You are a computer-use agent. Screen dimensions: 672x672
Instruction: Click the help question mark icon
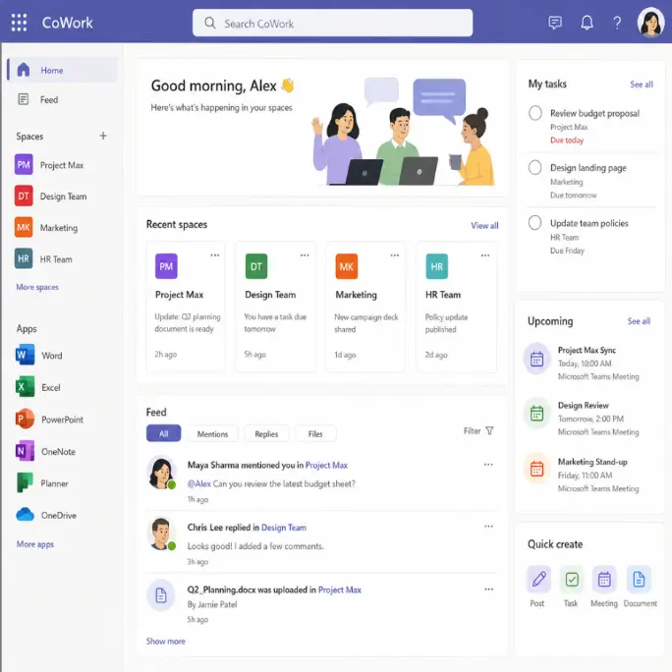point(617,23)
